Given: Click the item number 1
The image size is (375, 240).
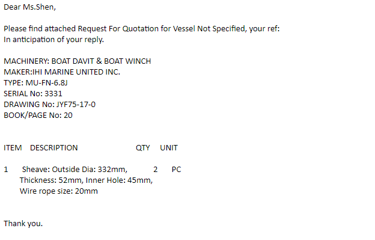Looking at the screenshot, I should [6, 170].
